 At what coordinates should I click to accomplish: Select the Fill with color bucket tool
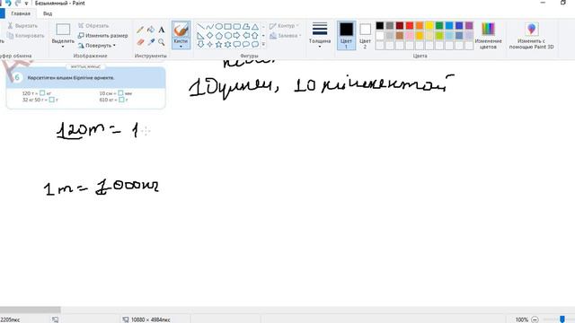coord(151,30)
